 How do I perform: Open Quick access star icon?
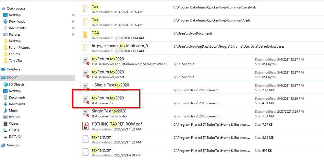pos(3,8)
